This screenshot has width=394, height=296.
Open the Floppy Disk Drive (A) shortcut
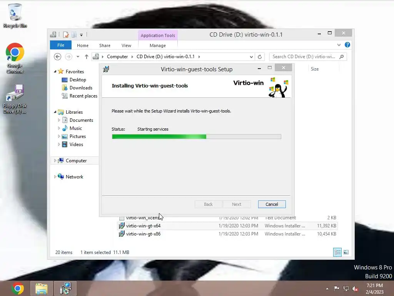point(15,99)
